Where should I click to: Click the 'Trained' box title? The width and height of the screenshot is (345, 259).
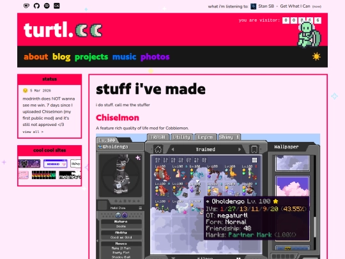click(x=206, y=149)
